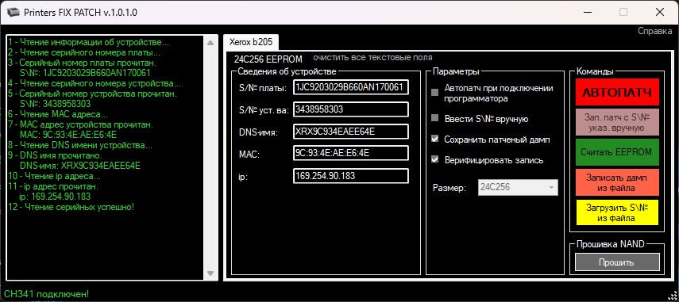Switch to the Xerox b205 tab
This screenshot has width=679, height=302.
point(251,42)
